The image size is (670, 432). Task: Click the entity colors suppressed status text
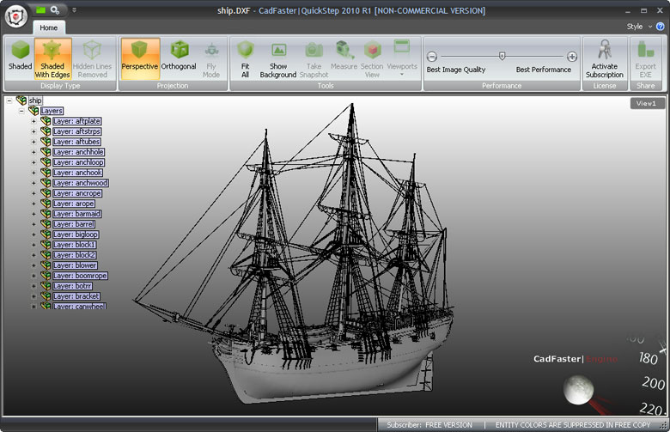coord(573,425)
